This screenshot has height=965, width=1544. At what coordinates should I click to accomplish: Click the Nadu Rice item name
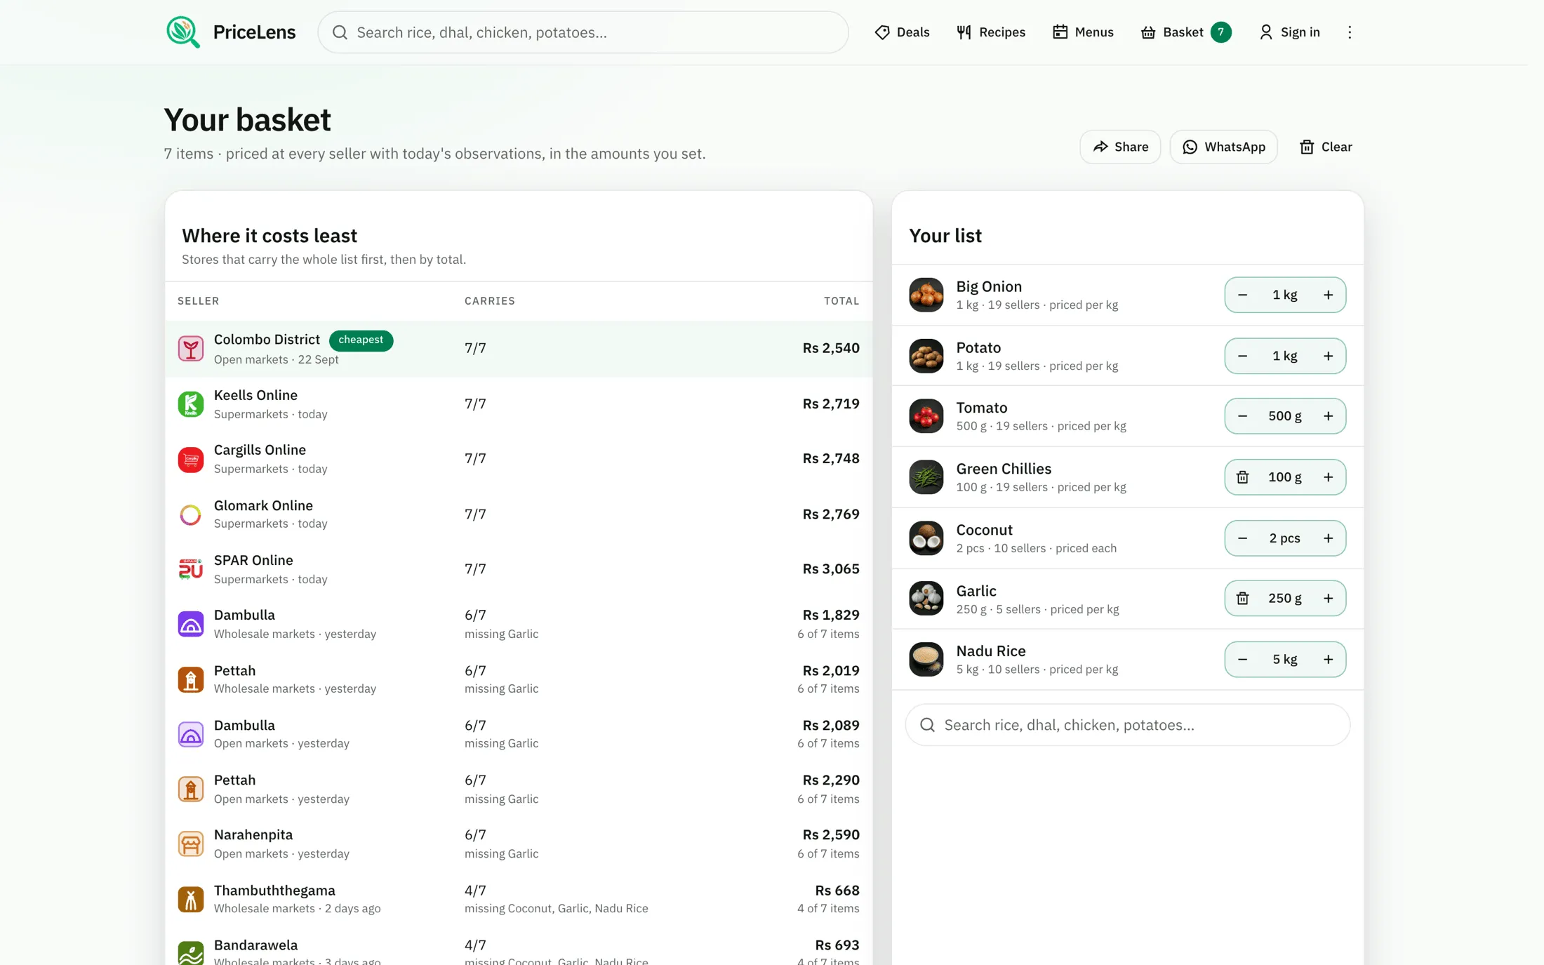(991, 651)
